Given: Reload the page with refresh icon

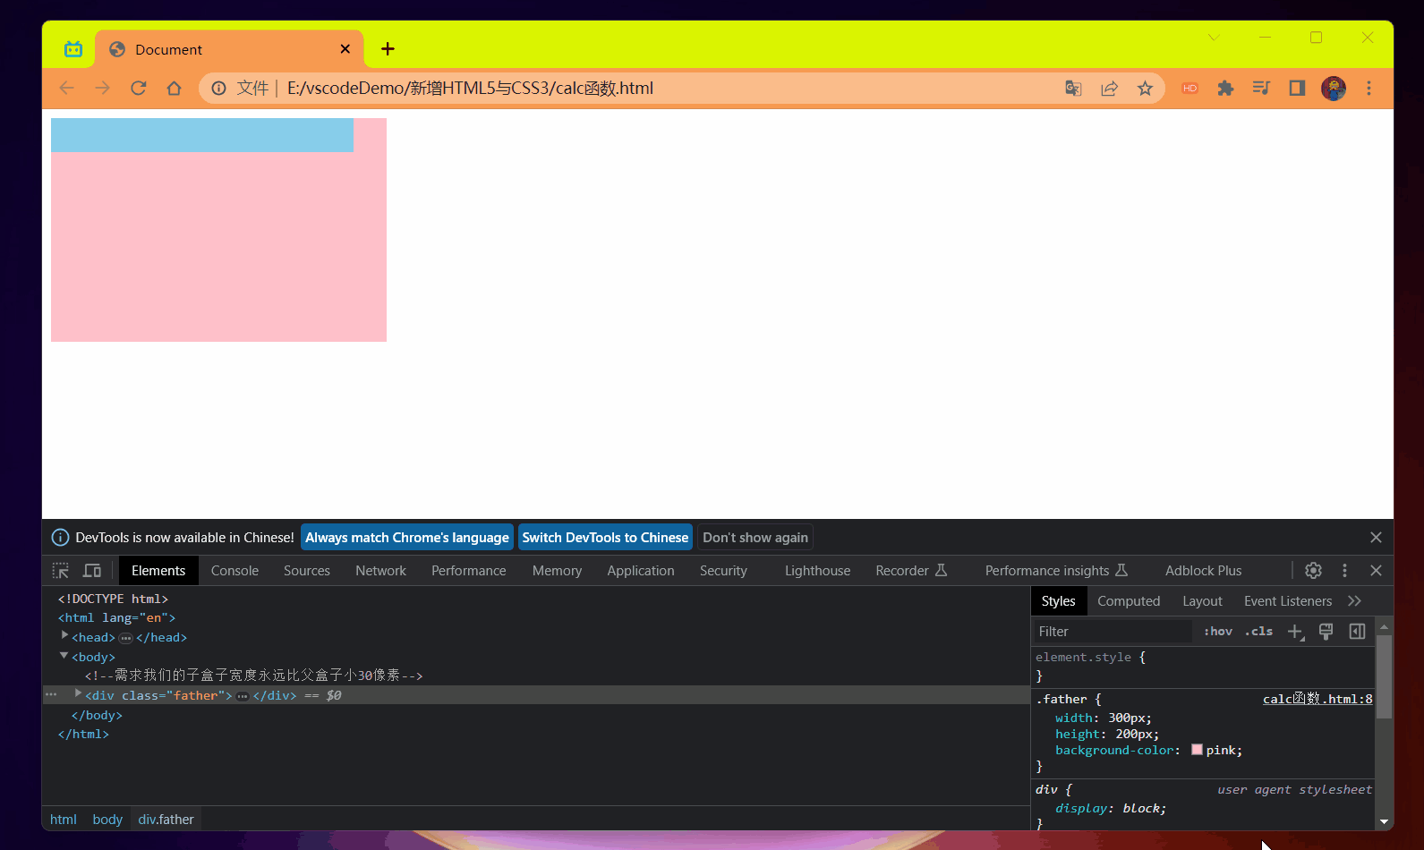Looking at the screenshot, I should tap(138, 88).
